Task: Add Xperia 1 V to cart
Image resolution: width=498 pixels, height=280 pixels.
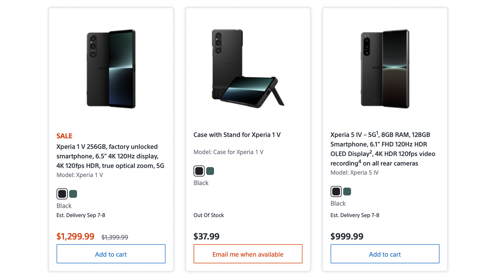Action: [x=111, y=254]
